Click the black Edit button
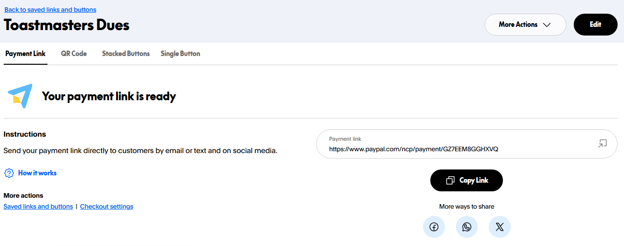Viewport: 624px width, 246px height. click(596, 25)
